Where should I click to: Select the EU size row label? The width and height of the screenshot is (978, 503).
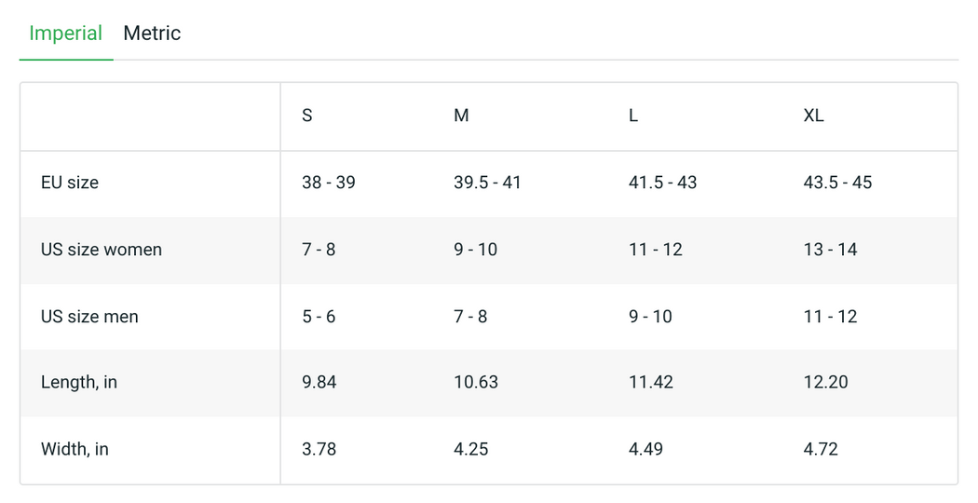point(70,183)
